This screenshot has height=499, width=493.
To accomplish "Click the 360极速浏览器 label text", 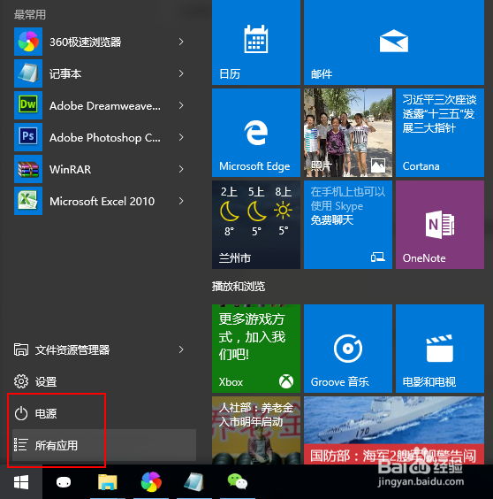I will [85, 42].
